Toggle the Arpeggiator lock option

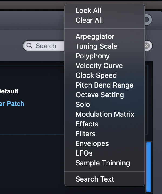[104, 36]
